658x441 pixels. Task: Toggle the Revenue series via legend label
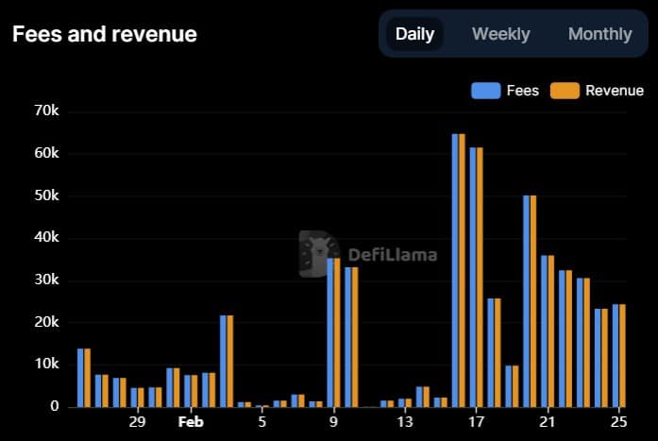[614, 91]
